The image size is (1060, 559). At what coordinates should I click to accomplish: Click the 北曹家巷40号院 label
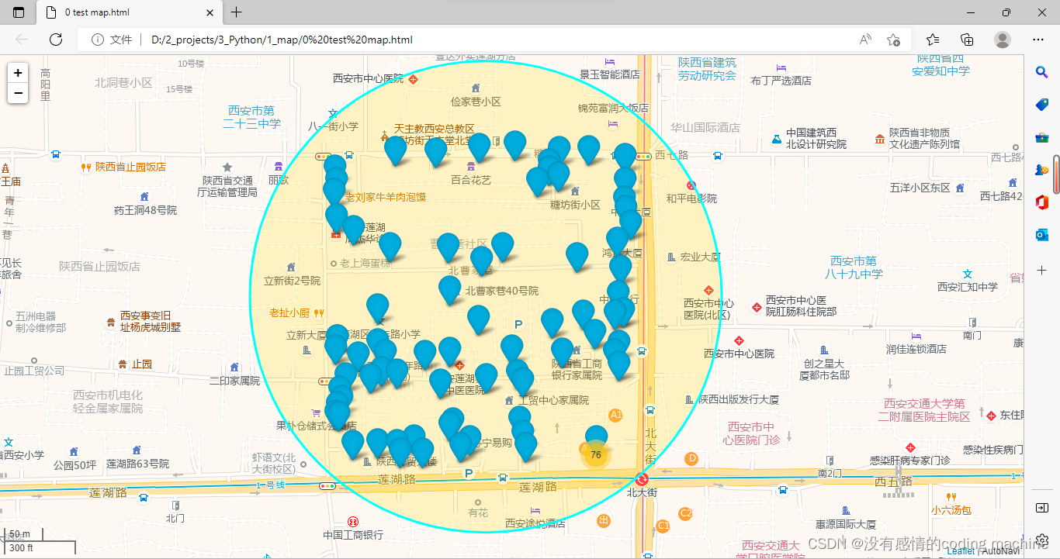(x=501, y=291)
